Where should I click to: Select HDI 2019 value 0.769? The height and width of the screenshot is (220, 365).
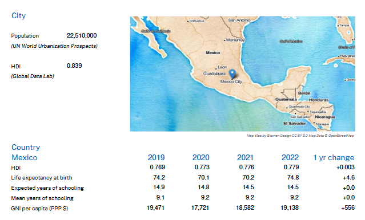click(x=157, y=167)
